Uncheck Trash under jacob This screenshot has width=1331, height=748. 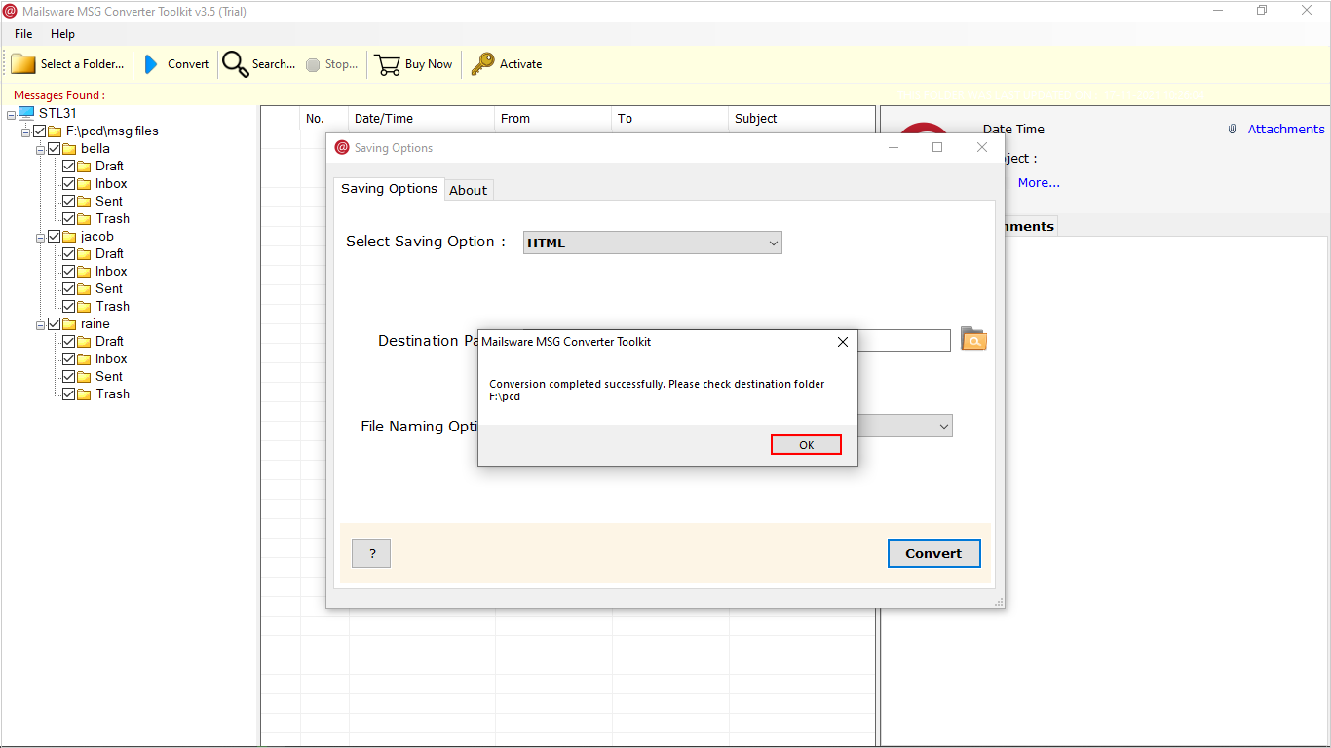pos(69,307)
